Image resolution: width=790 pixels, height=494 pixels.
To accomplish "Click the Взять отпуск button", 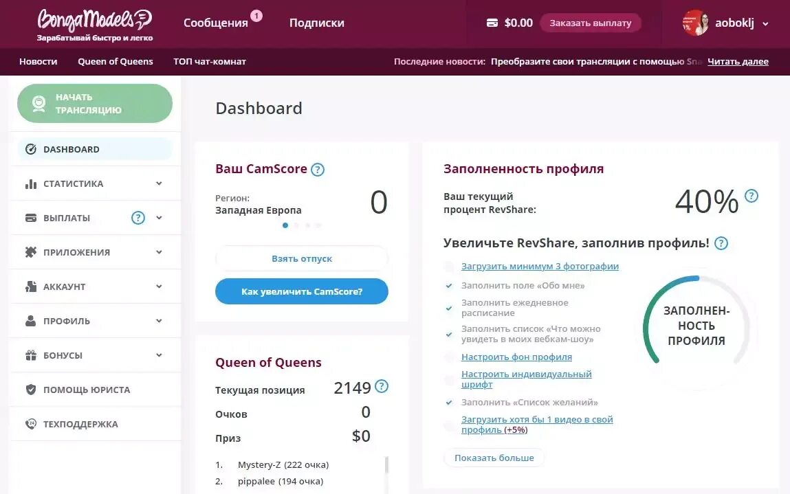I will pyautogui.click(x=302, y=258).
